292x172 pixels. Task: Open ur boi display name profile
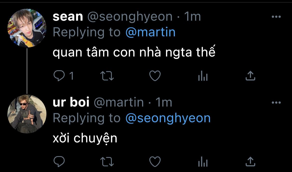(71, 102)
